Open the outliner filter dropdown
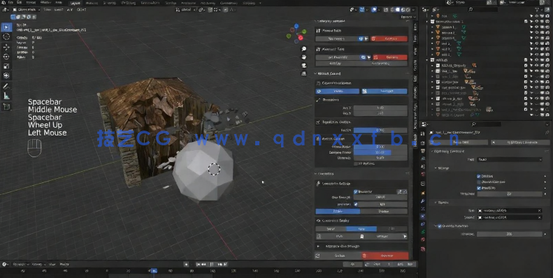Viewport: 553px width, 278px height. [x=540, y=10]
